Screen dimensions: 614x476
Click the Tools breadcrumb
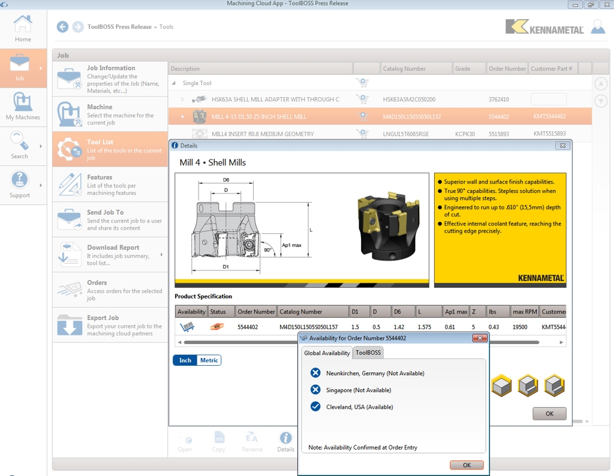coord(166,26)
